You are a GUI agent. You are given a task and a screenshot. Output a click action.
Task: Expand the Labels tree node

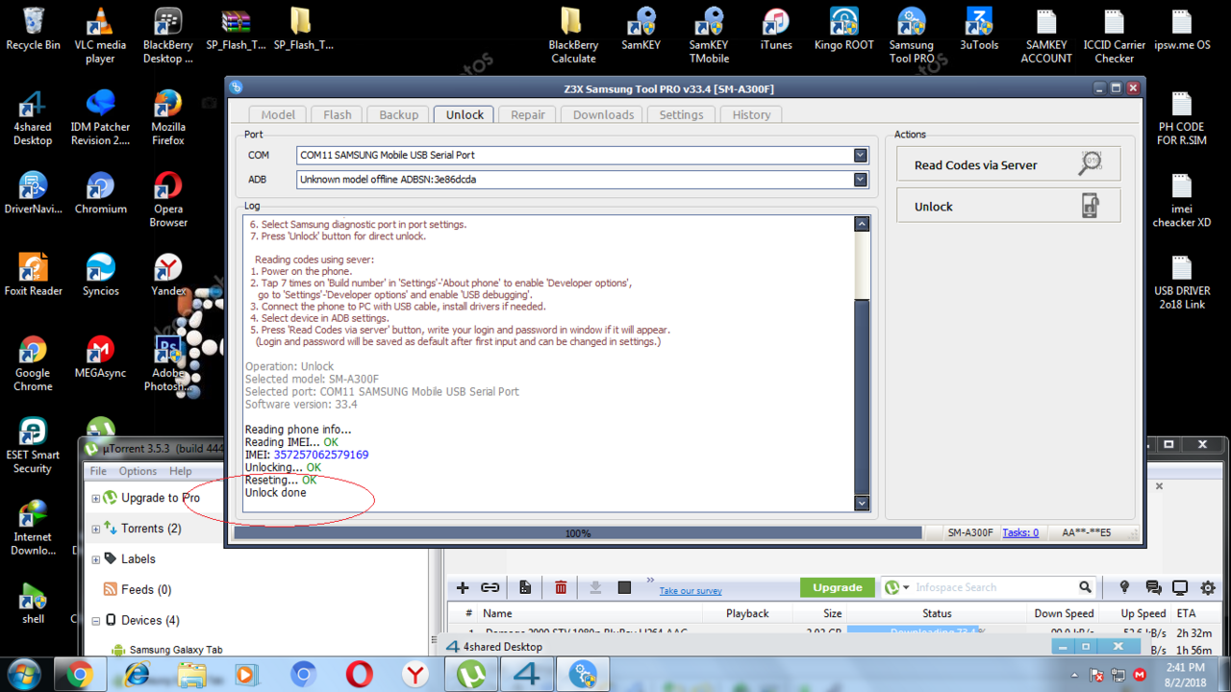96,559
